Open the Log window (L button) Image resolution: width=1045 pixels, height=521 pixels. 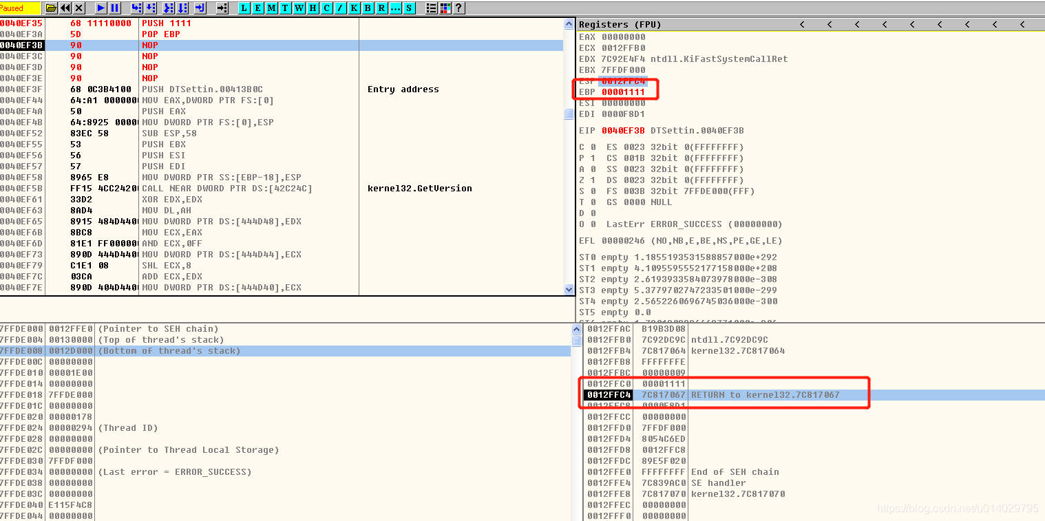tap(244, 8)
